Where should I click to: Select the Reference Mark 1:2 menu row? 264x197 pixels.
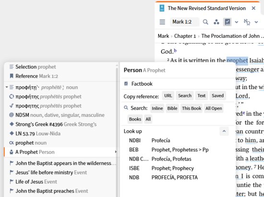60,76
